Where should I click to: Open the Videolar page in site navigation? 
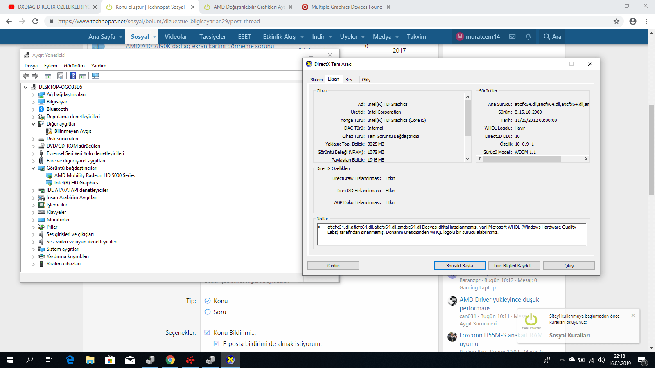[176, 36]
